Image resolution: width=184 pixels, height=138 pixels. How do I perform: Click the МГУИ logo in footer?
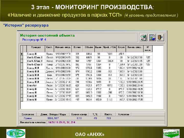pos(16,134)
